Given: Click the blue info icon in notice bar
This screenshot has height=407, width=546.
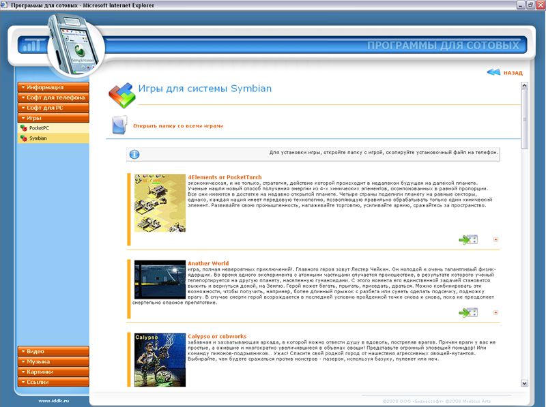Looking at the screenshot, I should [x=134, y=154].
